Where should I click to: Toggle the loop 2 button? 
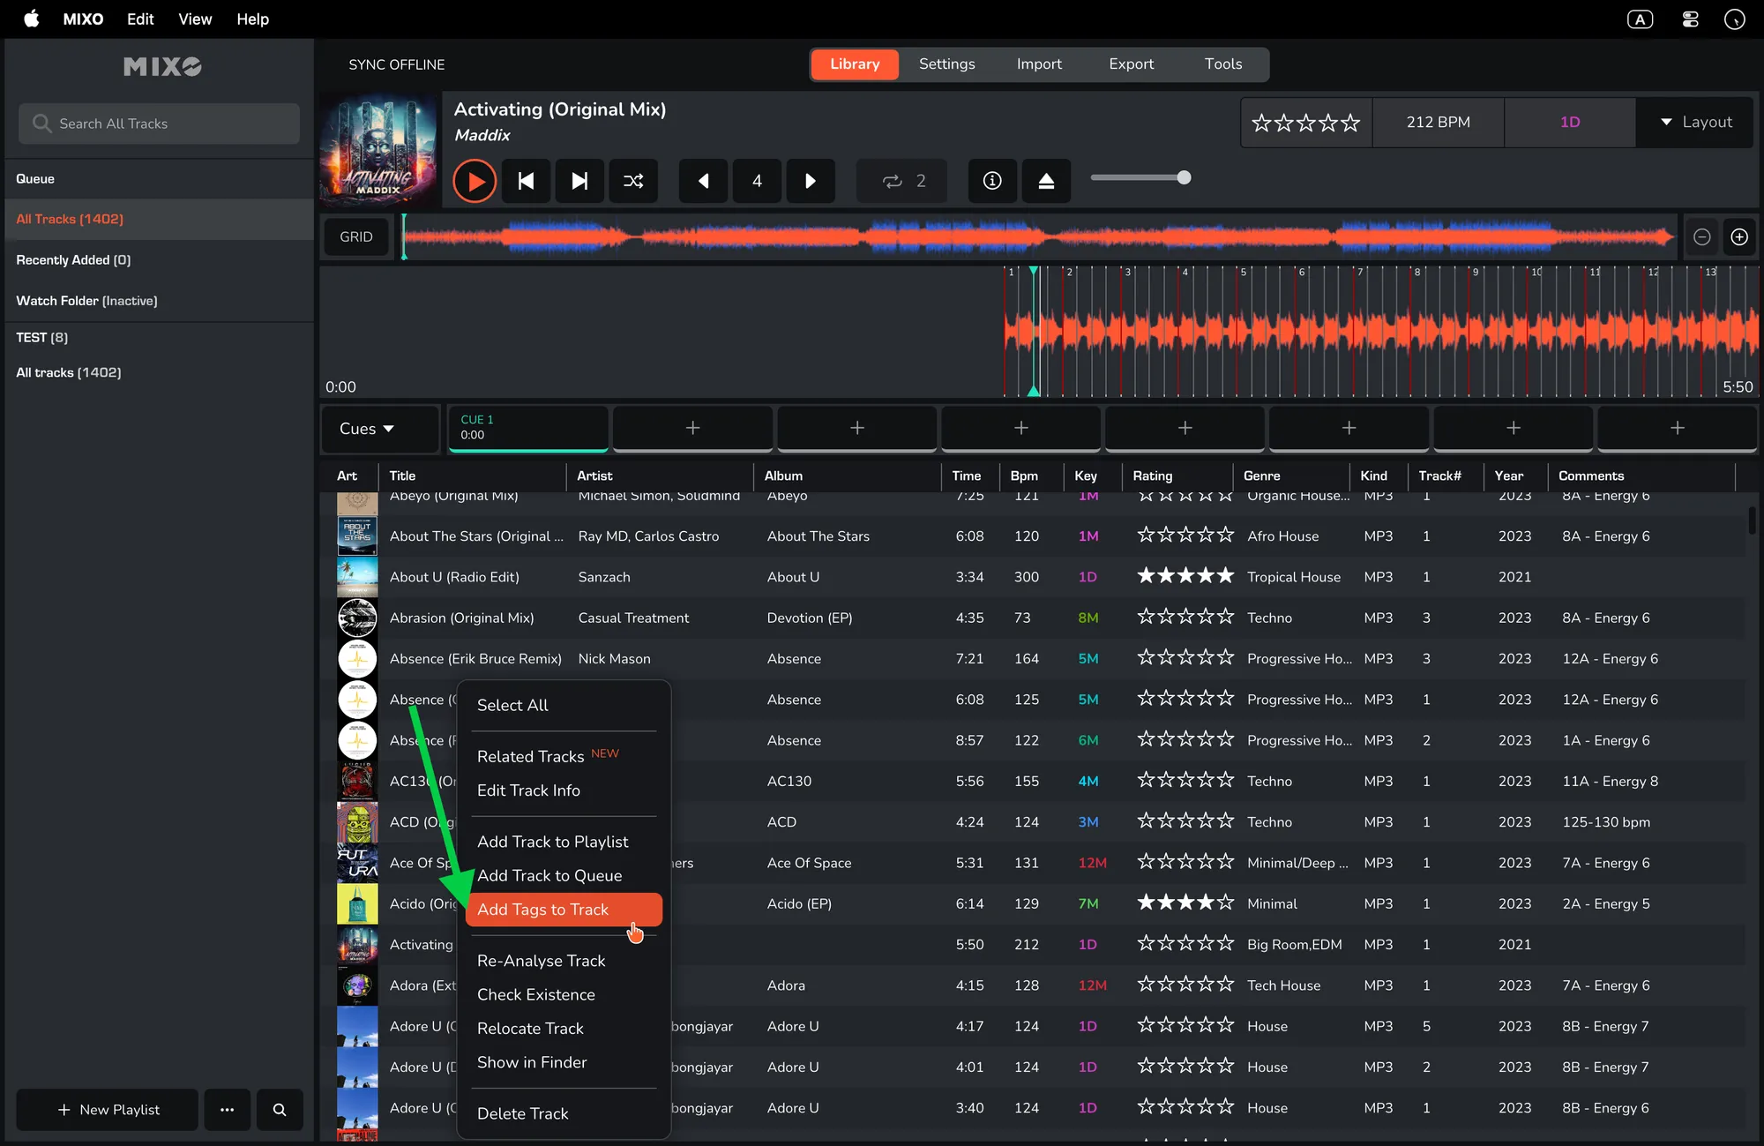pyautogui.click(x=901, y=181)
